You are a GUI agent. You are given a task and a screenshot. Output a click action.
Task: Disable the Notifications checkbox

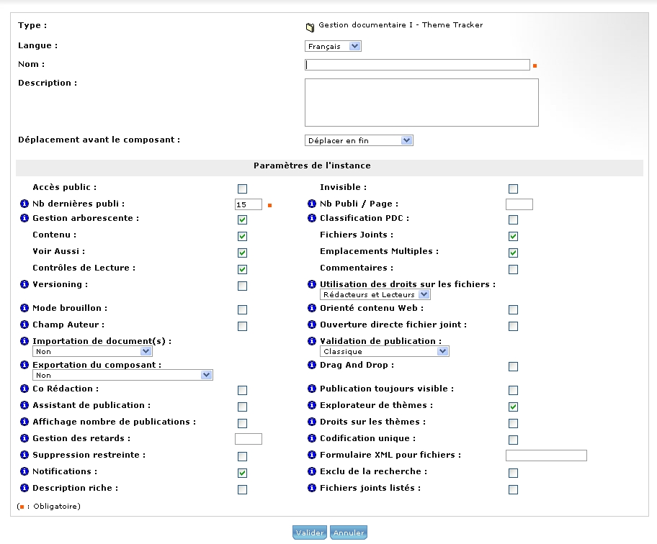click(242, 473)
